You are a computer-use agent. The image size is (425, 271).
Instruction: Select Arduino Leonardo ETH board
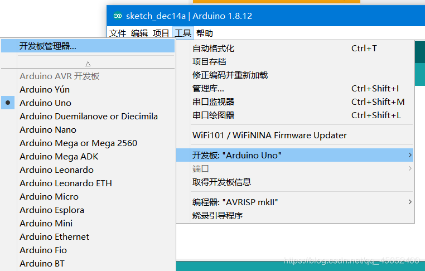pyautogui.click(x=88, y=183)
